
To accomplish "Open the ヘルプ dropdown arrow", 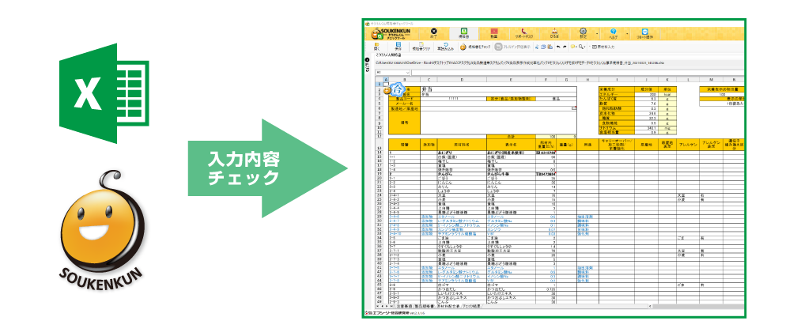I will click(x=627, y=34).
